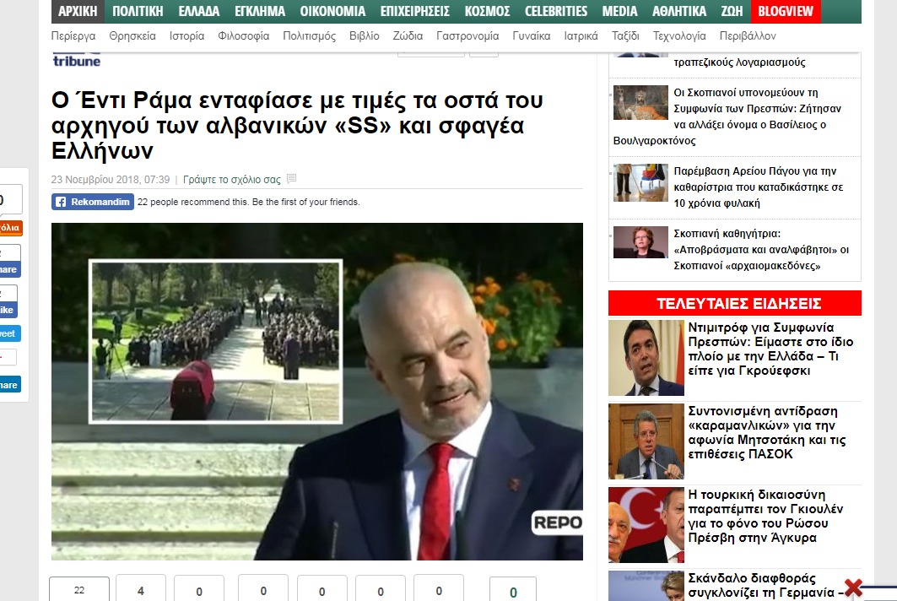Click the comment speech bubble icon

[292, 179]
